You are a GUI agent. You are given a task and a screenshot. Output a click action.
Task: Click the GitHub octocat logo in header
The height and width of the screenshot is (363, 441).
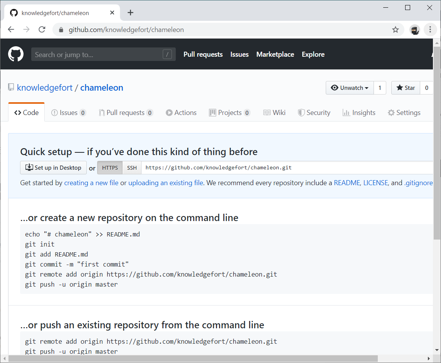pyautogui.click(x=16, y=54)
